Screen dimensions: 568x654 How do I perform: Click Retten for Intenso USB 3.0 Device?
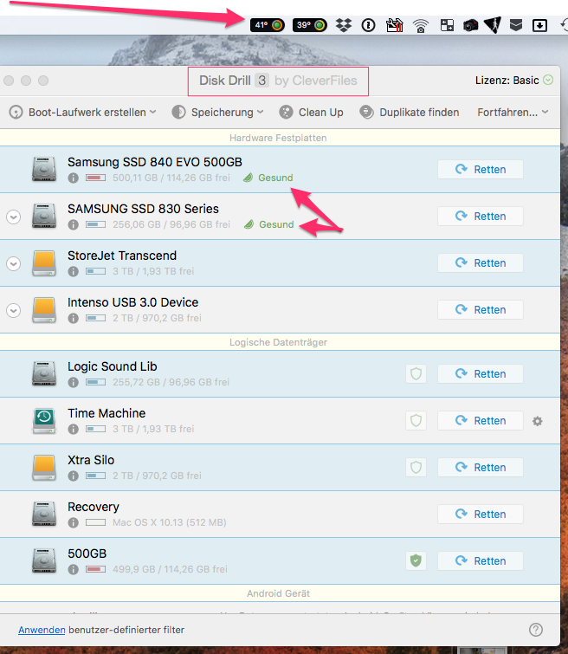[481, 309]
